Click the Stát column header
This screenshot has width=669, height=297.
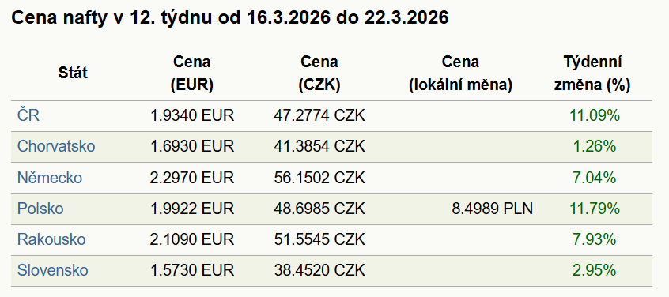[73, 73]
